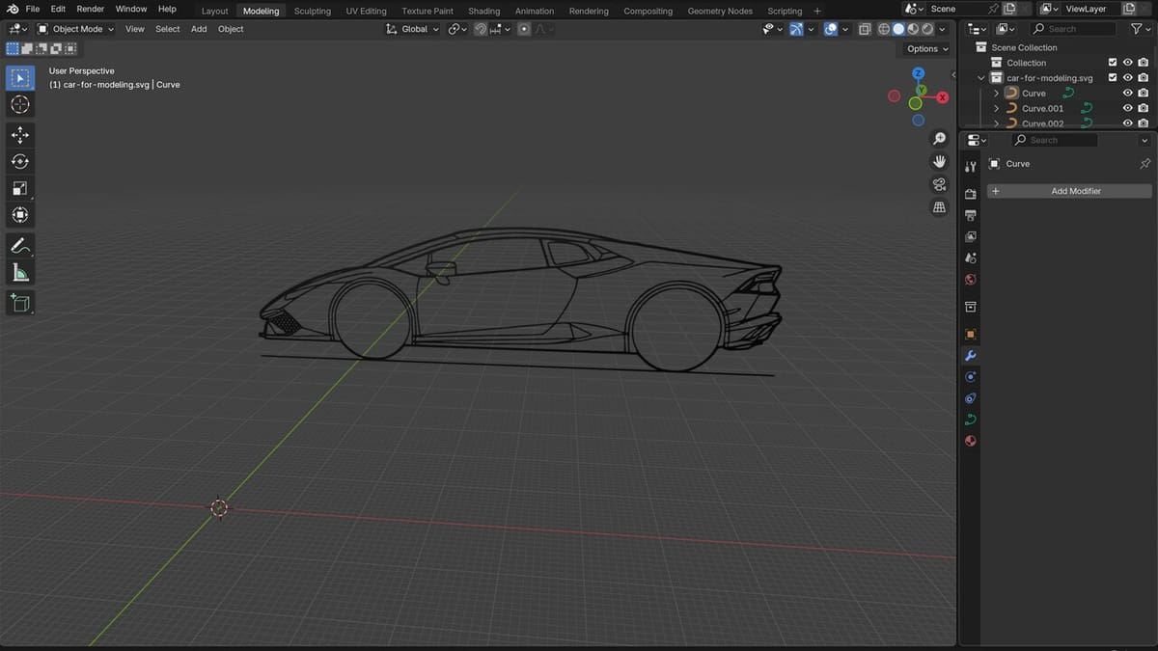Viewport: 1158px width, 651px height.
Task: Choose the Measure tool
Action: click(x=20, y=273)
